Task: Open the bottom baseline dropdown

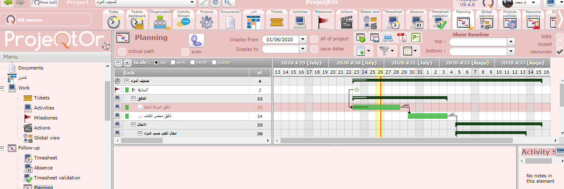Action: point(511,51)
